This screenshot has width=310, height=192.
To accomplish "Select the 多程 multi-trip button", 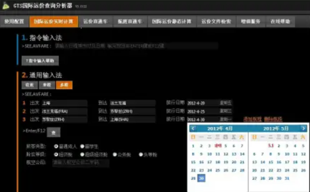I will pos(64,85).
